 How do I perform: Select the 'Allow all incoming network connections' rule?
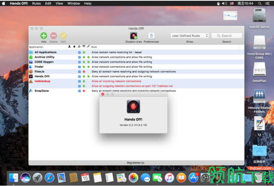(x=116, y=81)
